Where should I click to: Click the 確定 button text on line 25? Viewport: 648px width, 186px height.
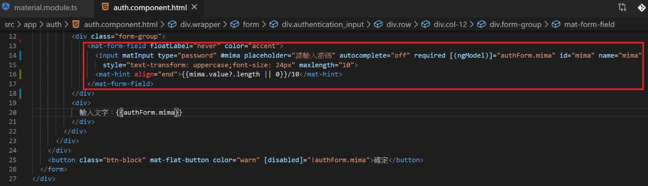tap(381, 160)
